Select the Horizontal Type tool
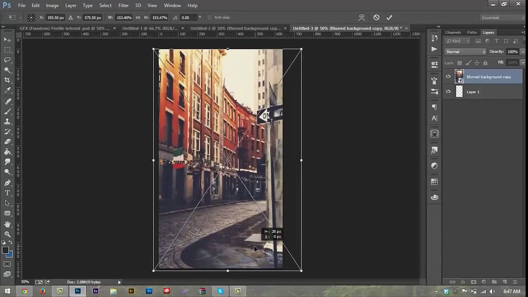Screen dimensions: 528x297 7,193
